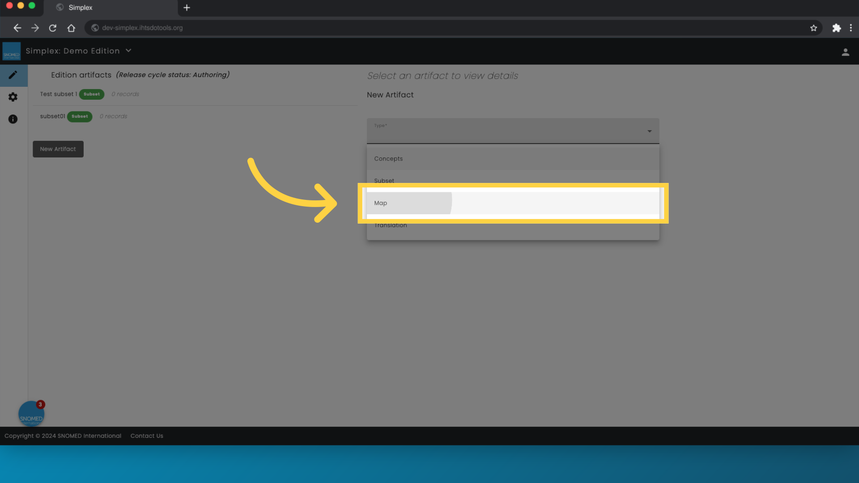This screenshot has width=859, height=483.
Task: Open a new browser tab
Action: click(x=187, y=8)
